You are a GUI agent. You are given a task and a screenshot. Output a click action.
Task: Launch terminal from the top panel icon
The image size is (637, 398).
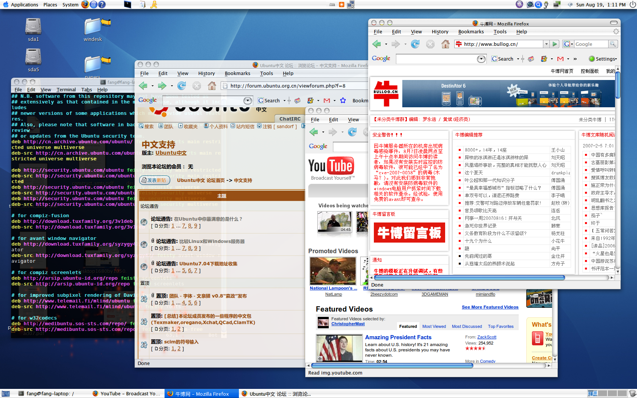pos(127,5)
